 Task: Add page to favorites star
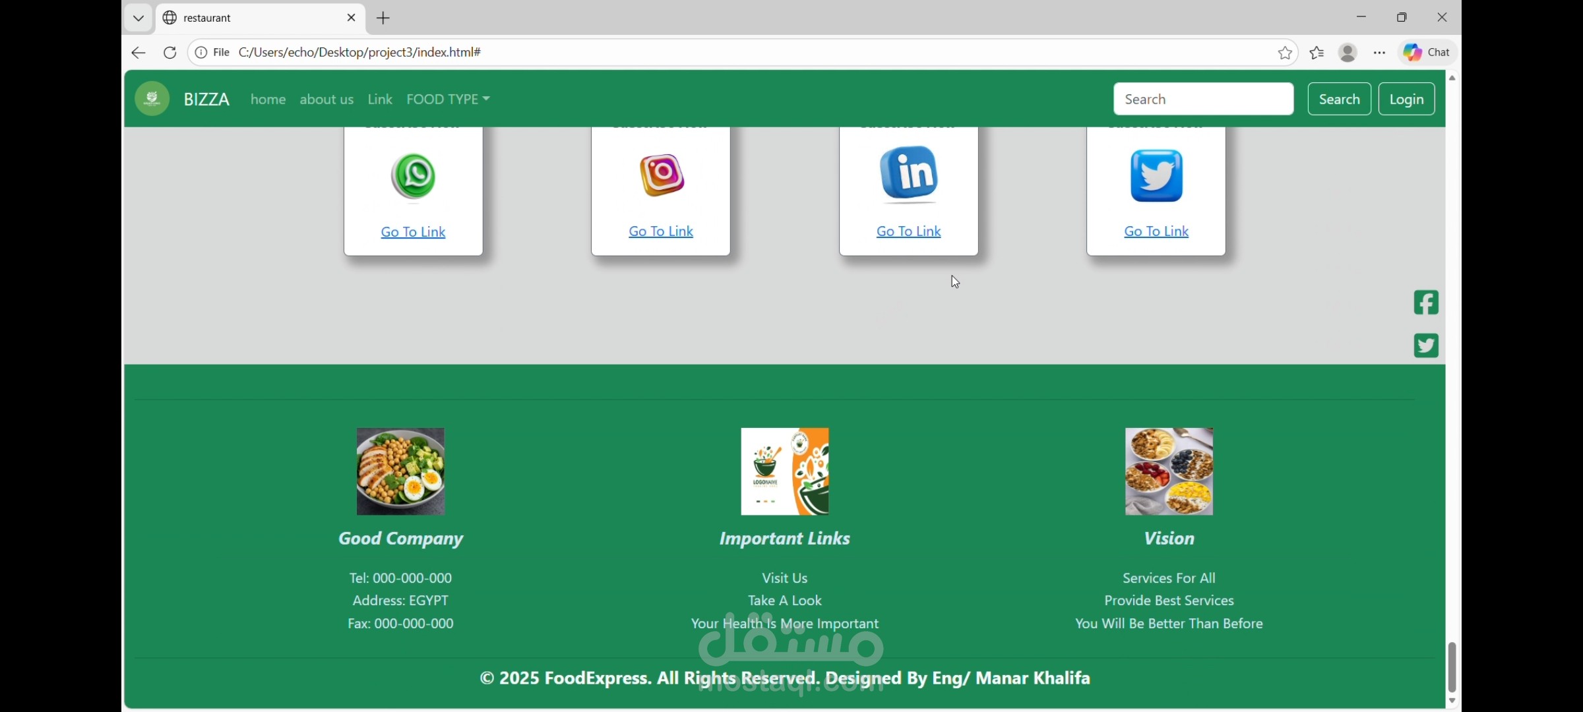pyautogui.click(x=1285, y=53)
